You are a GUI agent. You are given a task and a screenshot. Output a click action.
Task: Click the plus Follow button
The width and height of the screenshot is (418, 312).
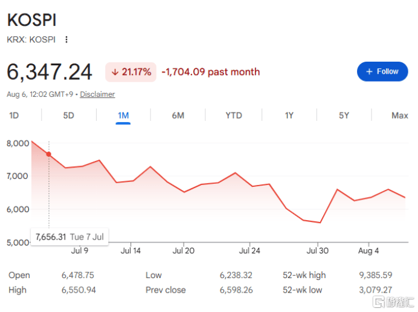(382, 71)
